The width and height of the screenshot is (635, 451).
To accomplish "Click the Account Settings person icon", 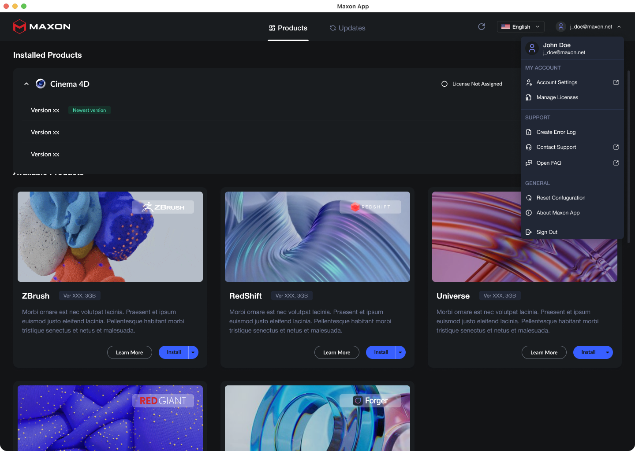I will point(529,82).
